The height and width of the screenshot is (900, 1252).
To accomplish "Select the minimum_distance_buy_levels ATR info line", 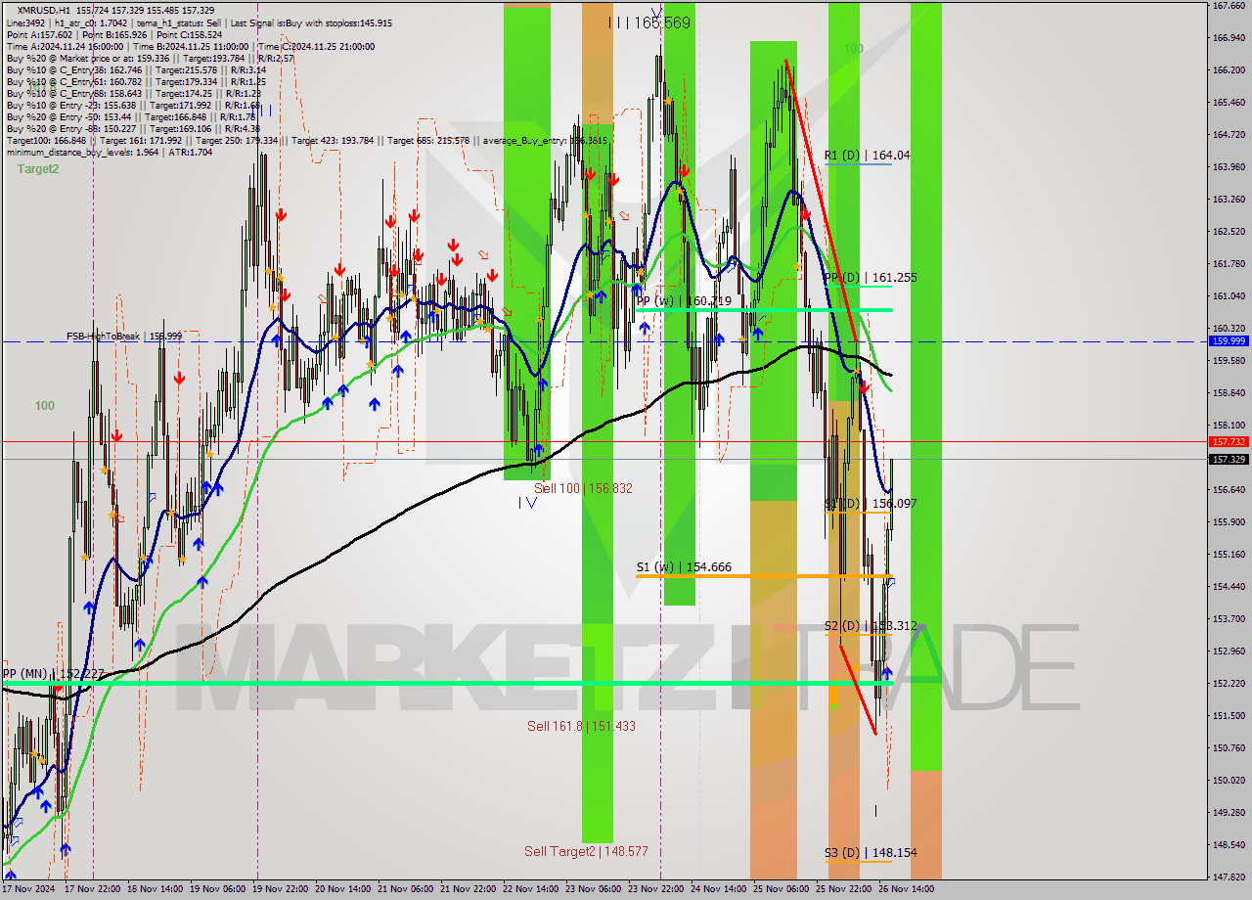I will 109,152.
